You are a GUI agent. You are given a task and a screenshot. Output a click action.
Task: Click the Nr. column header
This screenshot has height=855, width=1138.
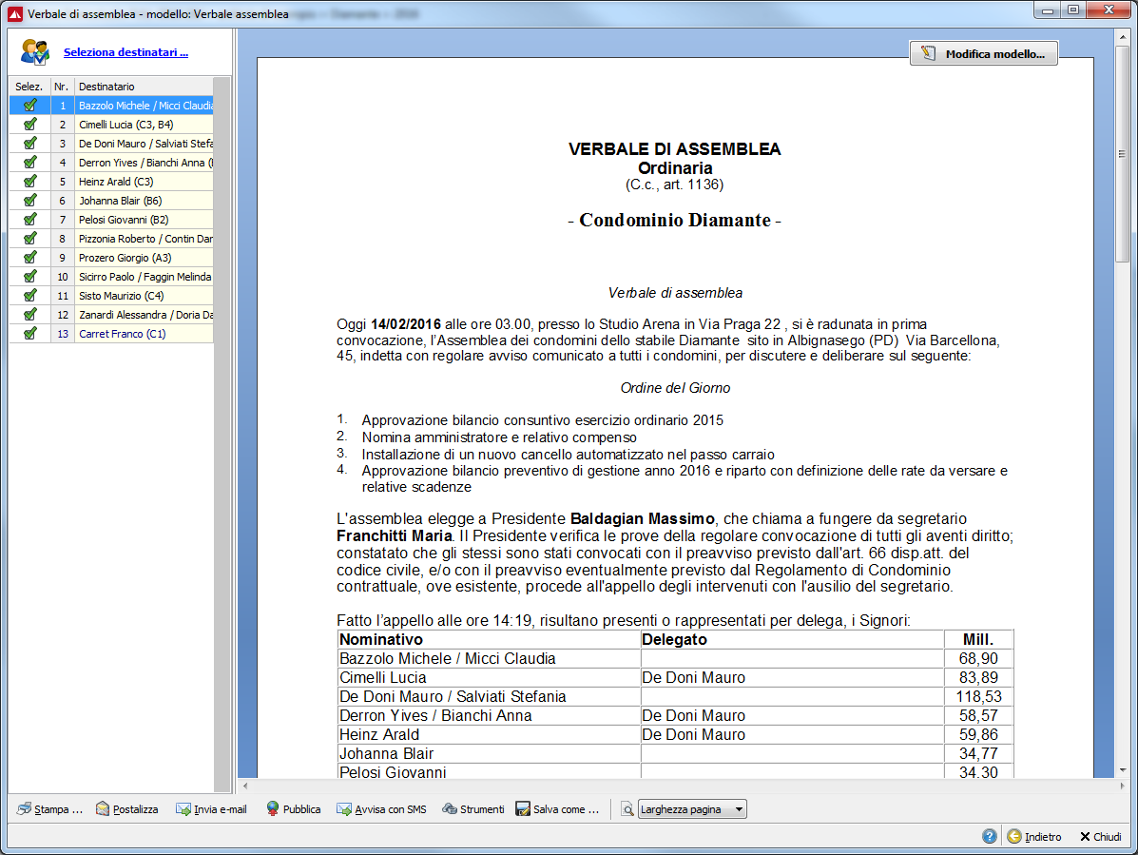[x=63, y=87]
